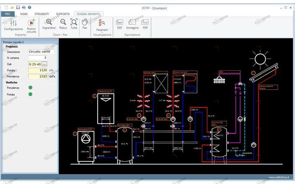Open pump data browse button next to G 25-40

[x=44, y=64]
